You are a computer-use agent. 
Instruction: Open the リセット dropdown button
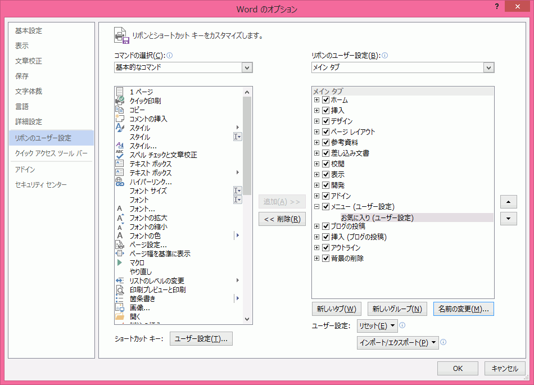[377, 326]
